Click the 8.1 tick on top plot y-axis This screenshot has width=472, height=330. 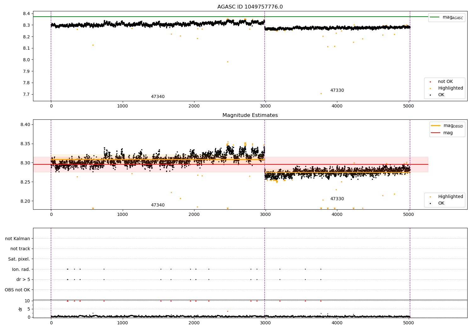pos(26,48)
